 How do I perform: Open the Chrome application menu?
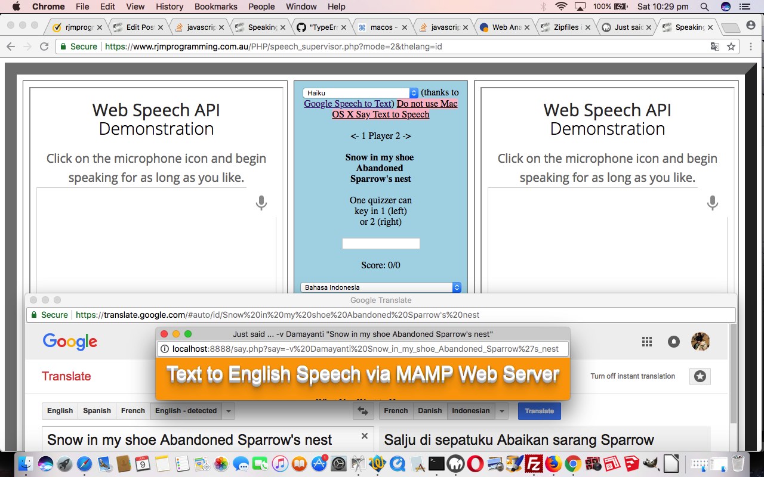(48, 7)
